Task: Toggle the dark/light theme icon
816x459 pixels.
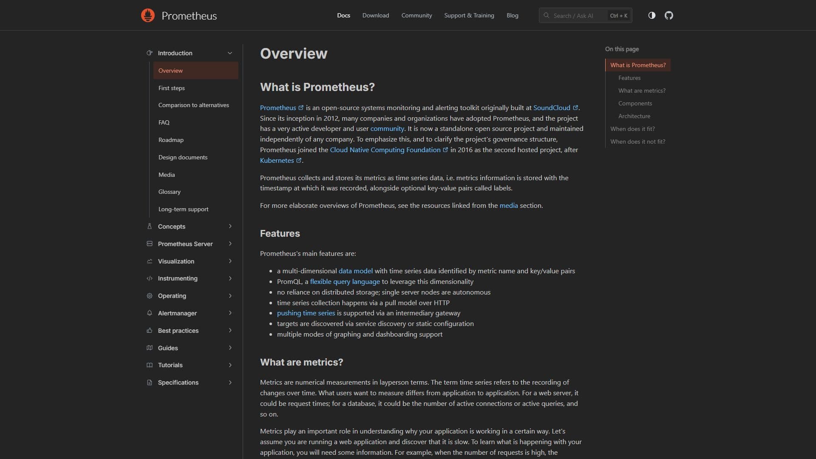Action: pos(652,15)
